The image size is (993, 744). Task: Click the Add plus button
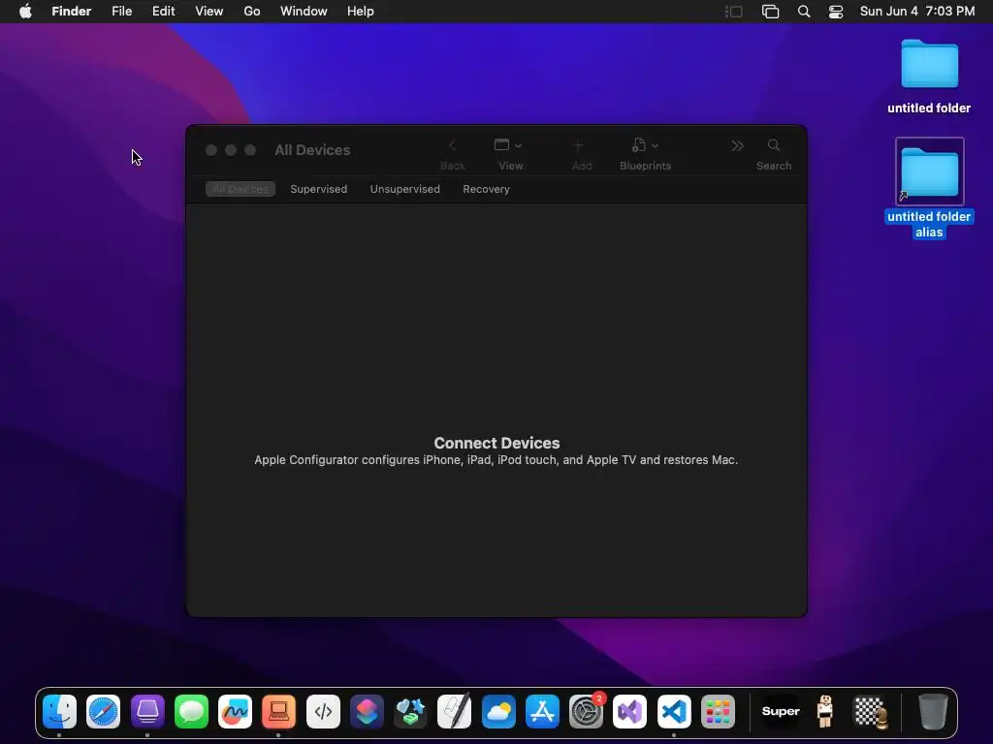click(x=578, y=145)
